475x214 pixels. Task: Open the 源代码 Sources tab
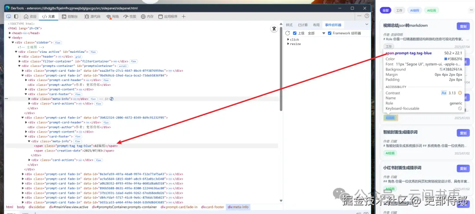click(x=92, y=16)
